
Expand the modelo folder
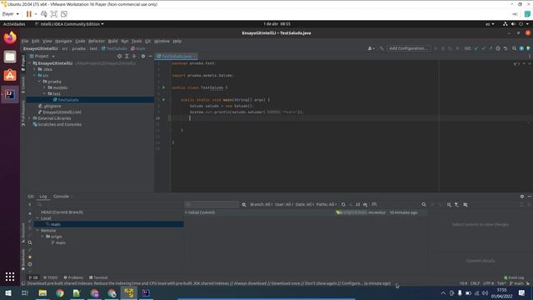pos(44,87)
